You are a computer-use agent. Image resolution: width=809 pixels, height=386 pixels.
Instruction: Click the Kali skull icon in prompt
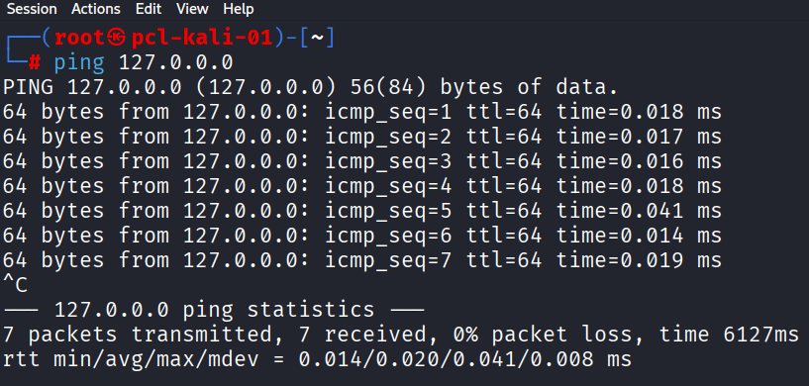click(x=117, y=38)
